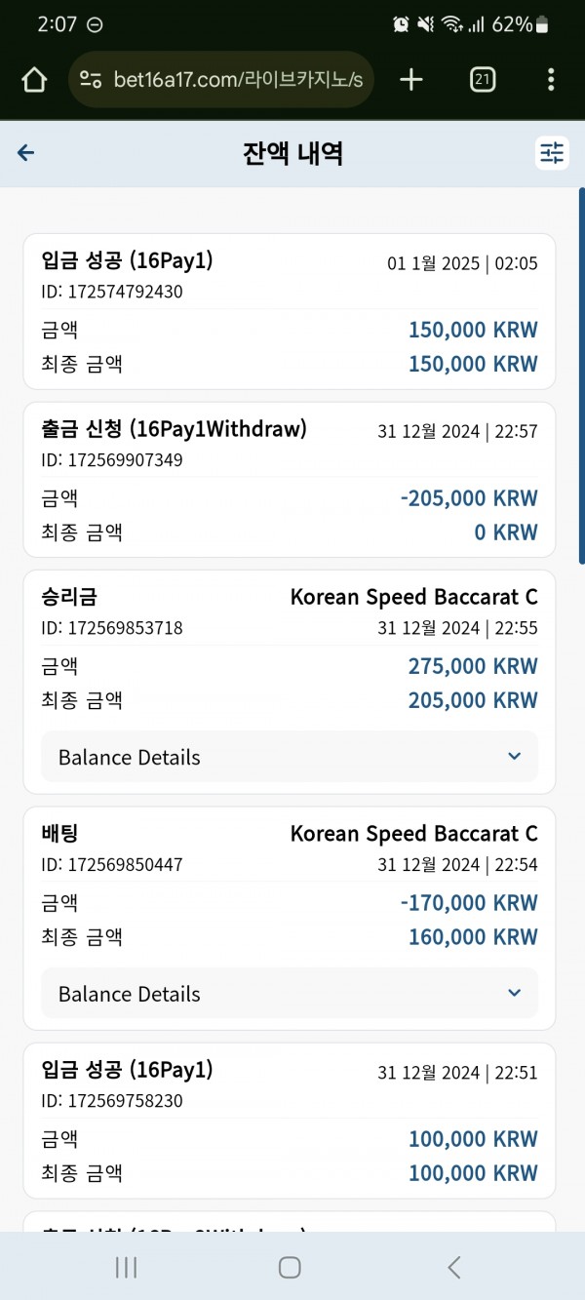
Task: Open the 출금 신청 -205,000 KRW transaction
Action: point(290,480)
